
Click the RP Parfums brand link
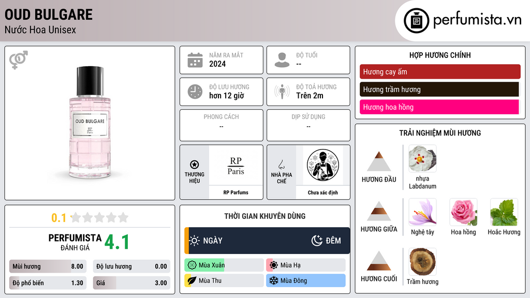tap(235, 192)
